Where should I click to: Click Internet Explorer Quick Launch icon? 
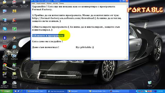[22, 91]
